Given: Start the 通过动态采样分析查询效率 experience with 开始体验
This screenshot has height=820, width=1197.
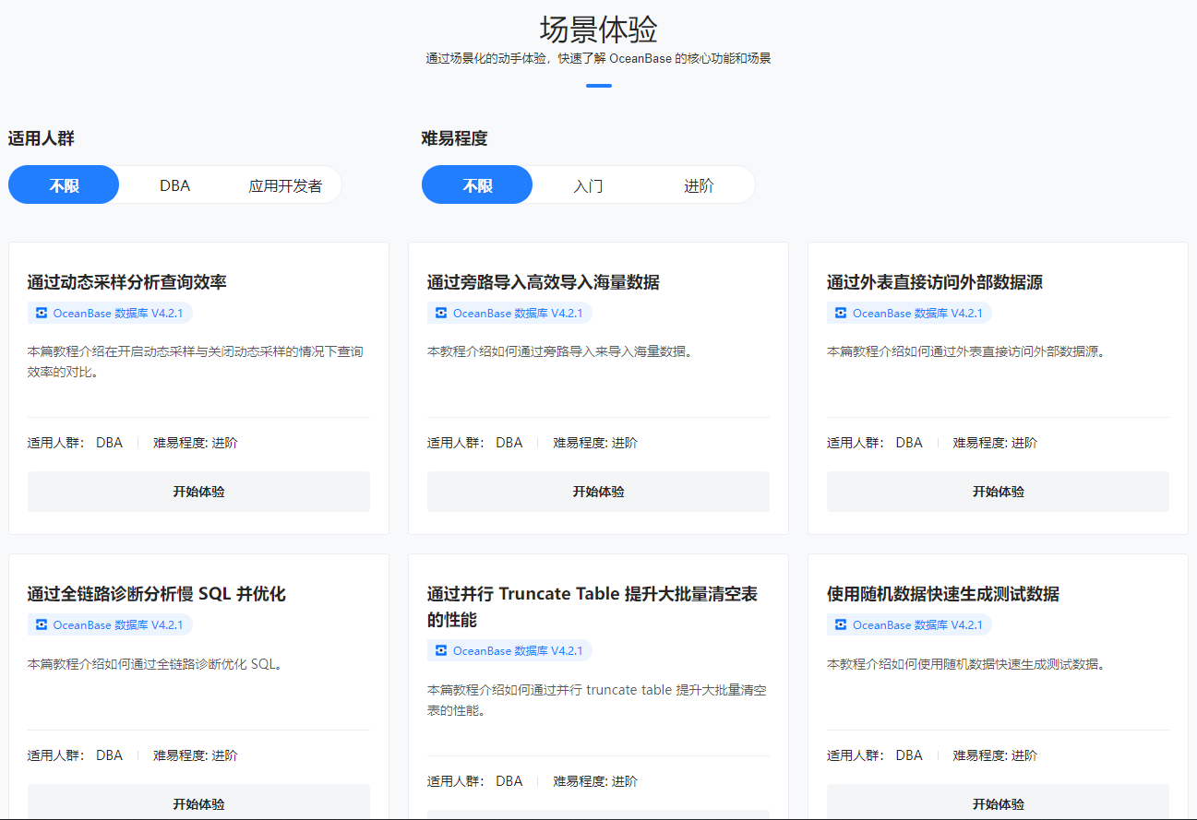Looking at the screenshot, I should (x=198, y=492).
